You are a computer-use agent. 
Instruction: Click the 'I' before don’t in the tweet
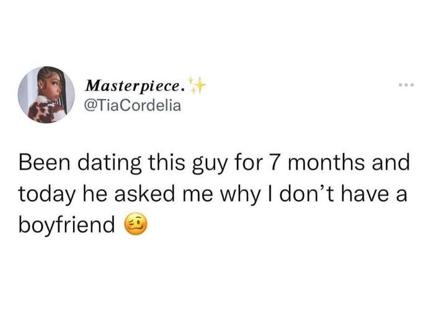pyautogui.click(x=270, y=193)
